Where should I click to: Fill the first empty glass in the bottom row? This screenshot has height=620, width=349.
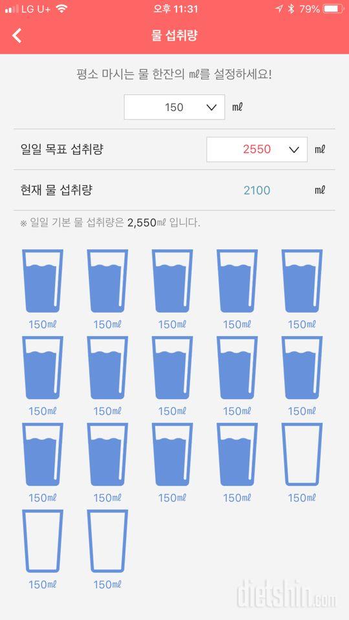(43, 541)
